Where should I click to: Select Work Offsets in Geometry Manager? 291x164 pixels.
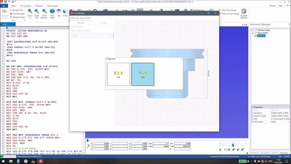(x=262, y=33)
